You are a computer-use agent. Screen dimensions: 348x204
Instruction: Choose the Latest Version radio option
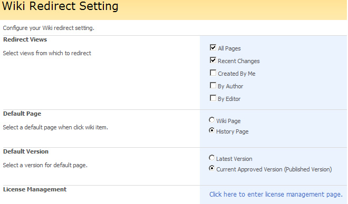[212, 158]
